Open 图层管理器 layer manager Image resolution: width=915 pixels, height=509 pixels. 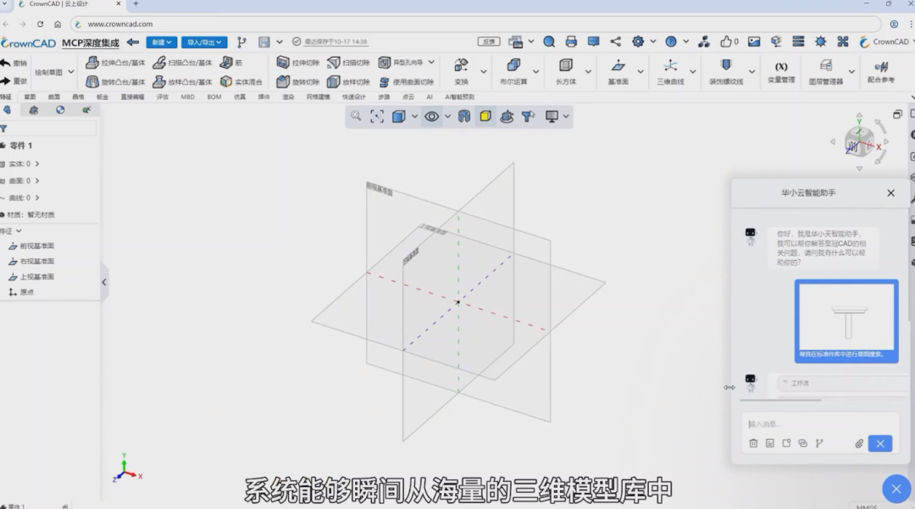click(x=826, y=72)
